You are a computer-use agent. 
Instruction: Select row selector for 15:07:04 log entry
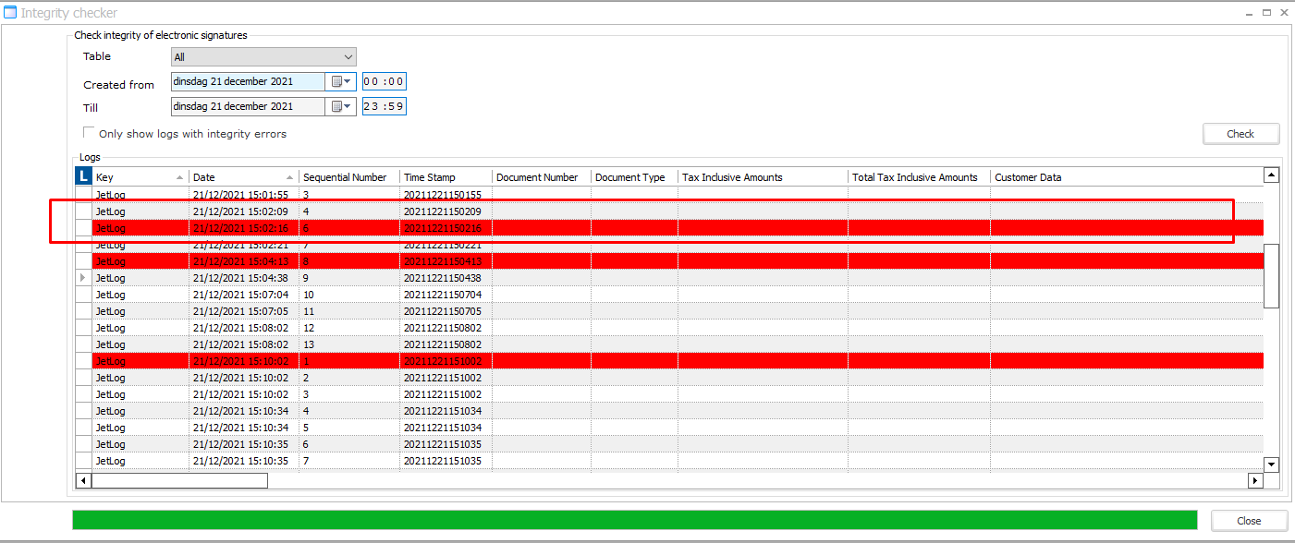coord(83,295)
